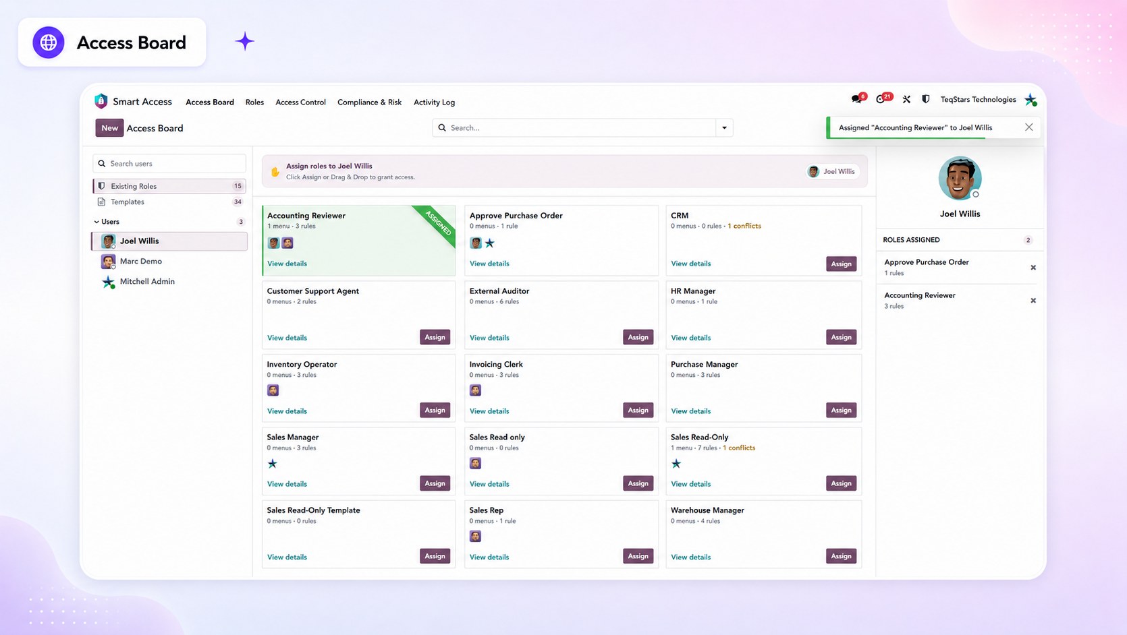Assign the External Auditor role
This screenshot has width=1127, height=635.
(x=638, y=337)
